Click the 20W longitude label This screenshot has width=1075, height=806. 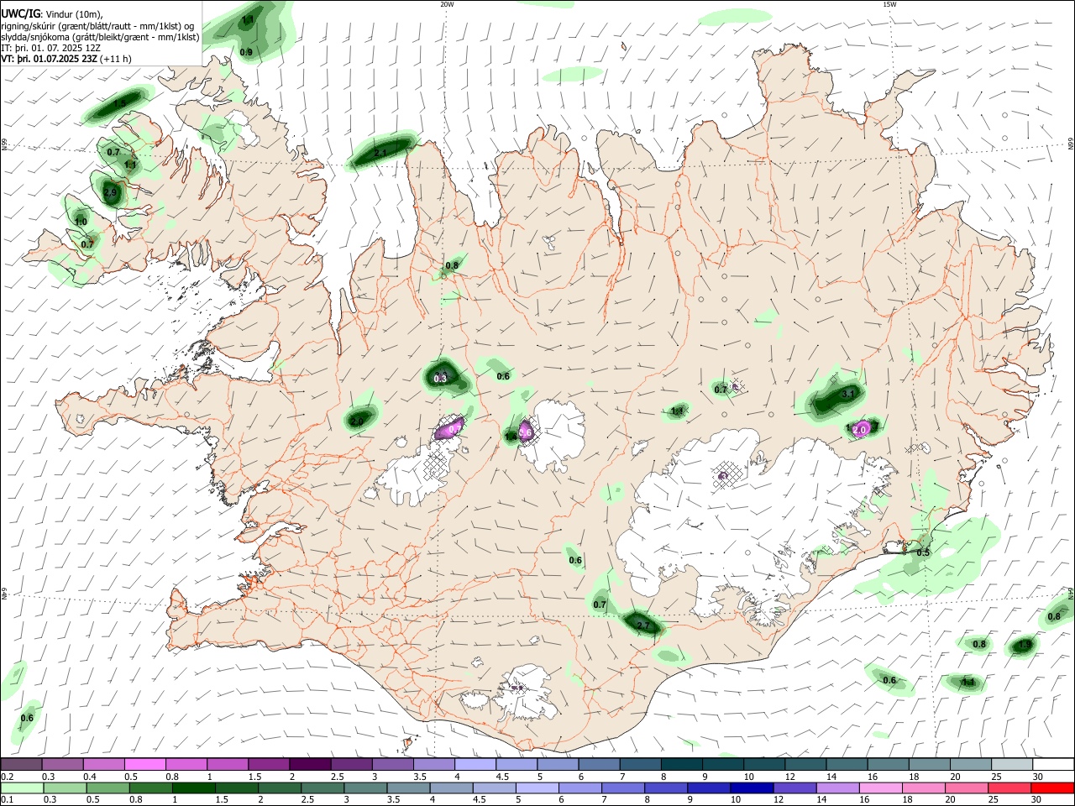pos(447,4)
